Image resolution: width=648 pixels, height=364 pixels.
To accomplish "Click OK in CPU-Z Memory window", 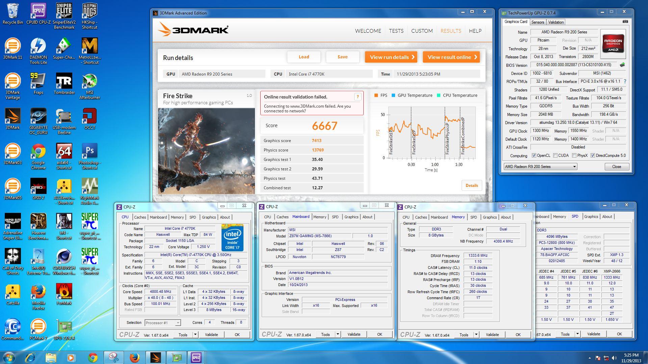I will click(x=518, y=335).
